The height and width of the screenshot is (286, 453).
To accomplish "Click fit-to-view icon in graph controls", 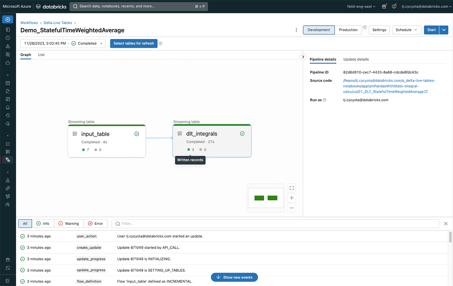I will pos(291,188).
